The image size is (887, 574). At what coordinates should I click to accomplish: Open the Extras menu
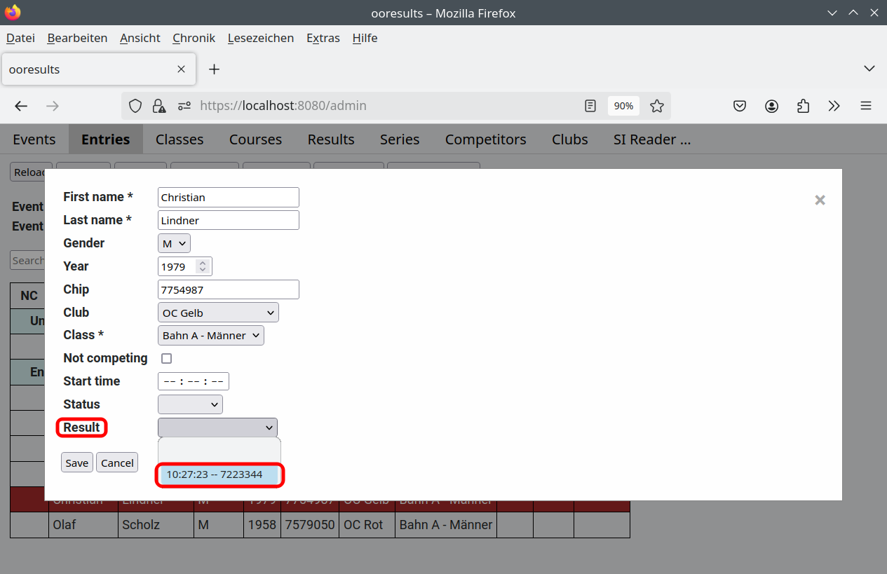[x=323, y=38]
